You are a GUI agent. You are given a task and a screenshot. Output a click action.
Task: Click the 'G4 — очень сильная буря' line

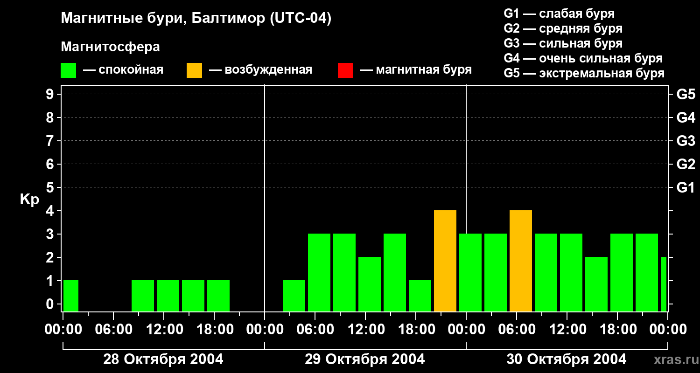[583, 58]
